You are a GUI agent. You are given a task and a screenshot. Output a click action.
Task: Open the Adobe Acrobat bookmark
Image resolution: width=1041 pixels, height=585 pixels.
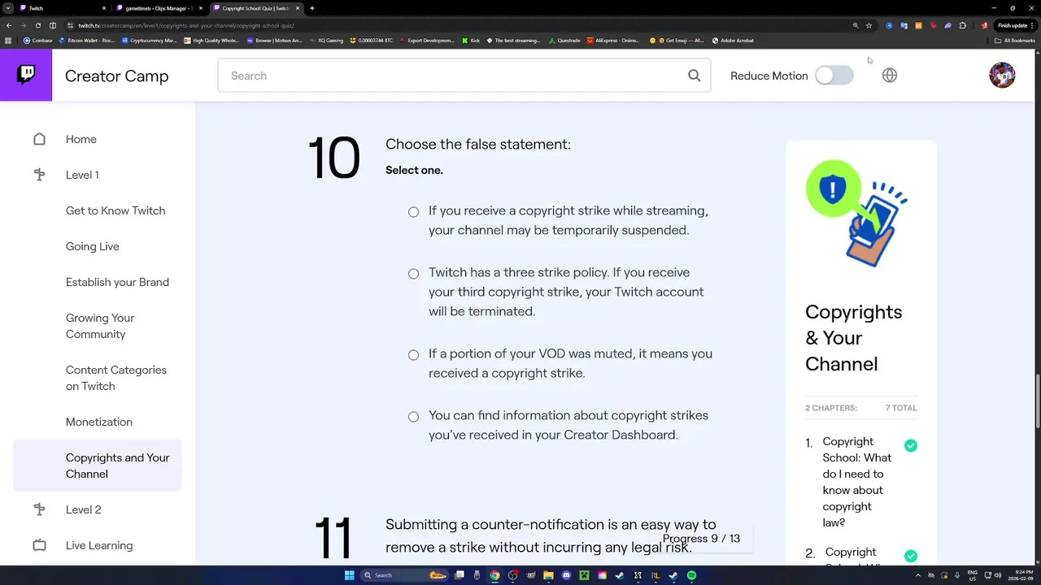point(733,40)
